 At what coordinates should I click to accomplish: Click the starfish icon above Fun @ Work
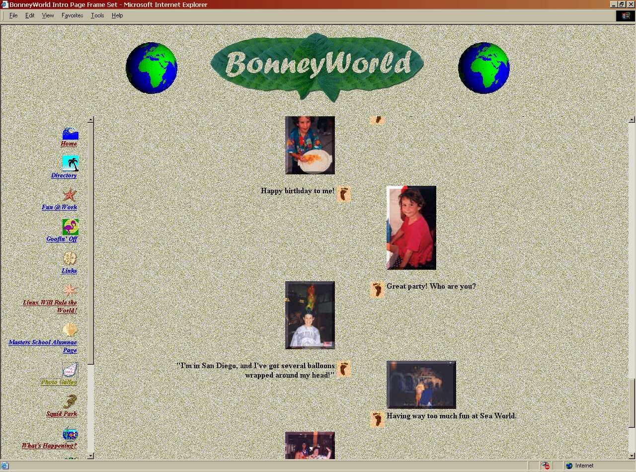click(70, 195)
